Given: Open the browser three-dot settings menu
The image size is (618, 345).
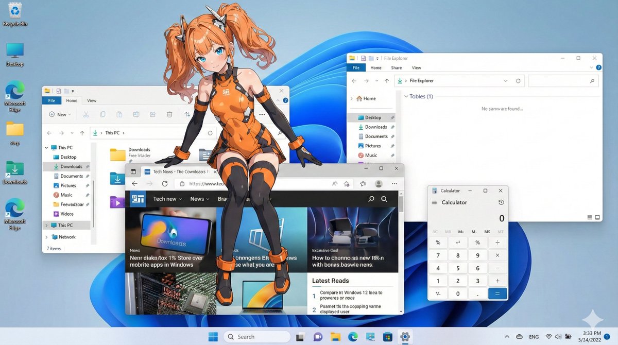Looking at the screenshot, I should click(x=394, y=183).
